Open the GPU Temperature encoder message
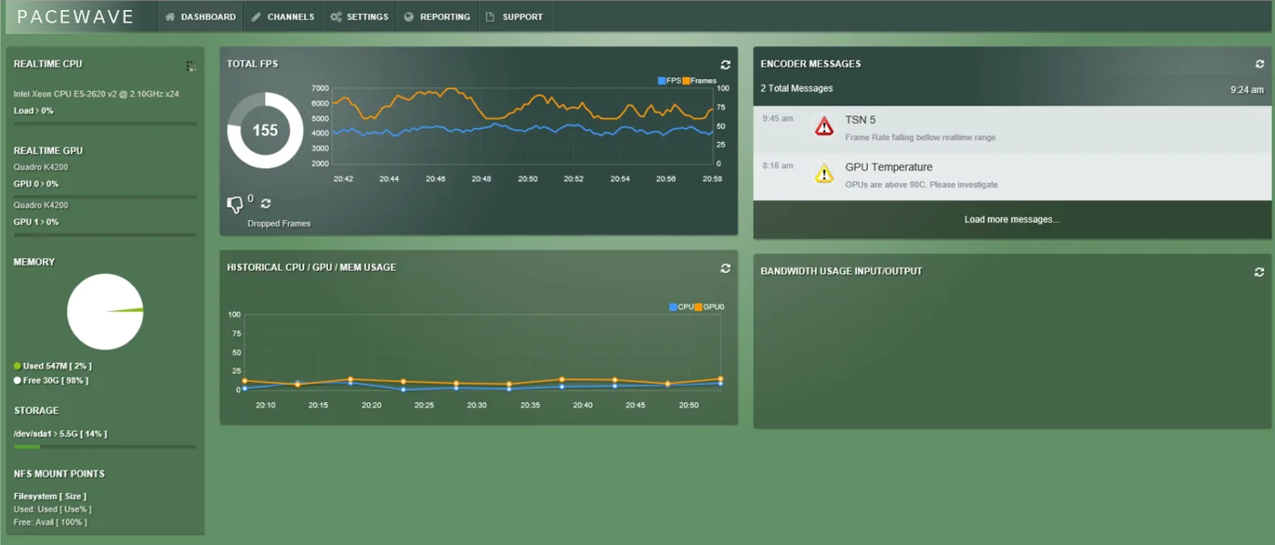1275x545 pixels. (x=1012, y=177)
